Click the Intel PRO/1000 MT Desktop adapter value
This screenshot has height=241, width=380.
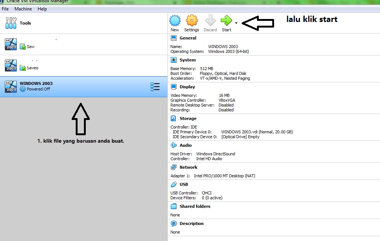pos(224,176)
